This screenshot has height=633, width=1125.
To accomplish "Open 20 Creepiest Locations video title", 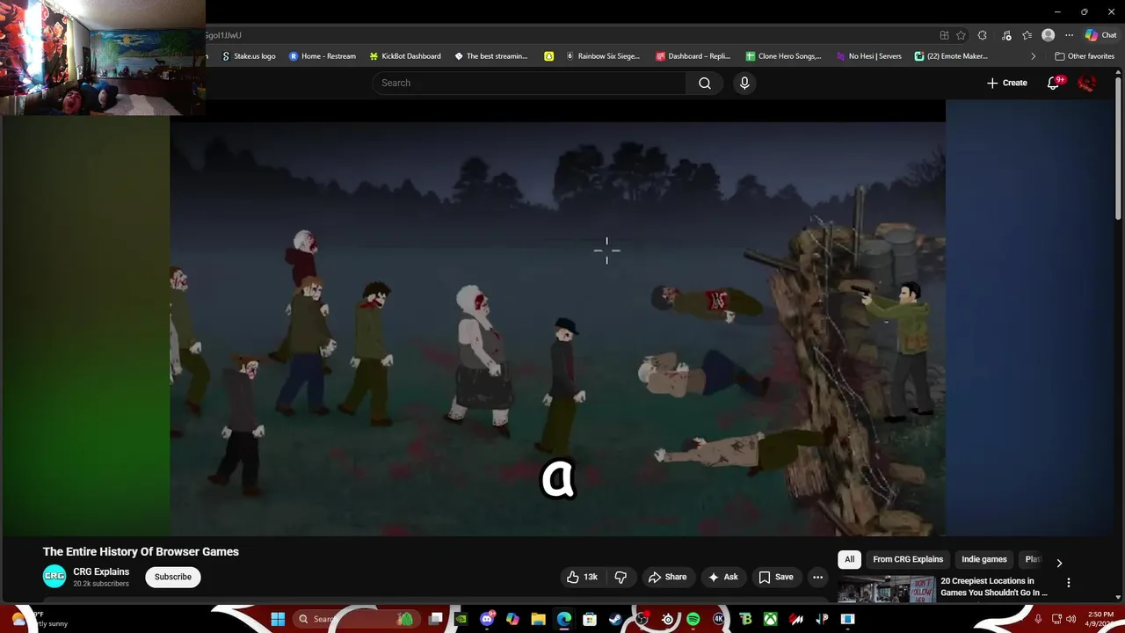I will (x=994, y=586).
